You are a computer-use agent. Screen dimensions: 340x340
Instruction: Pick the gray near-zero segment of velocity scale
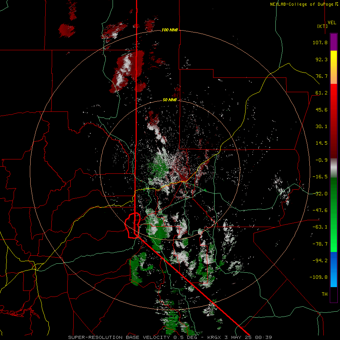(x=334, y=168)
